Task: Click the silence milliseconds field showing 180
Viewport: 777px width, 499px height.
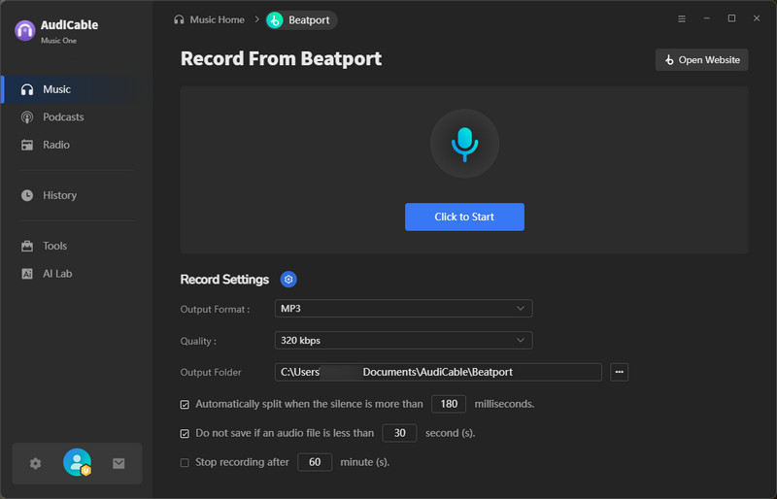Action: (x=449, y=404)
